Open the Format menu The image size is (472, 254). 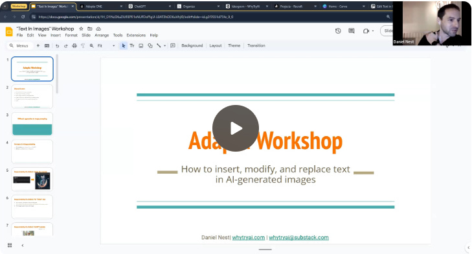tap(71, 35)
